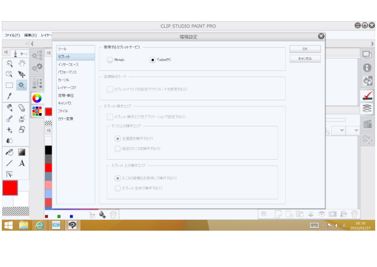The height and width of the screenshot is (267, 377).
Task: Select the Auto select magic wand tool
Action: [x=22, y=85]
